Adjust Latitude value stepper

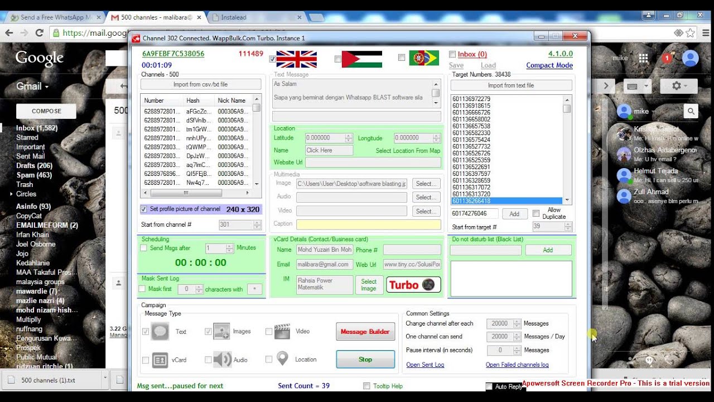[349, 138]
